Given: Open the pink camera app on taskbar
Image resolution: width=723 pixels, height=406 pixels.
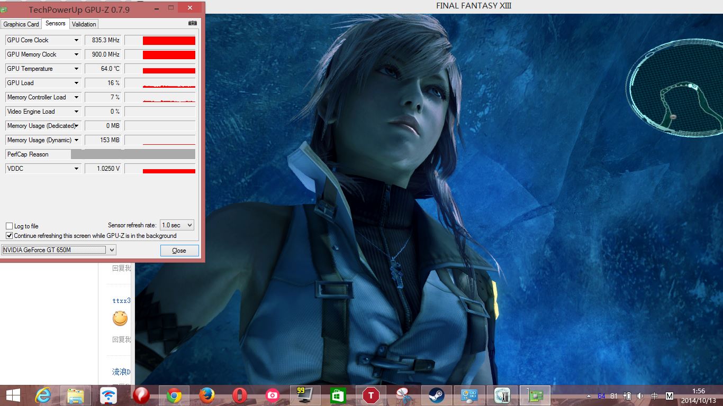Looking at the screenshot, I should tap(273, 395).
